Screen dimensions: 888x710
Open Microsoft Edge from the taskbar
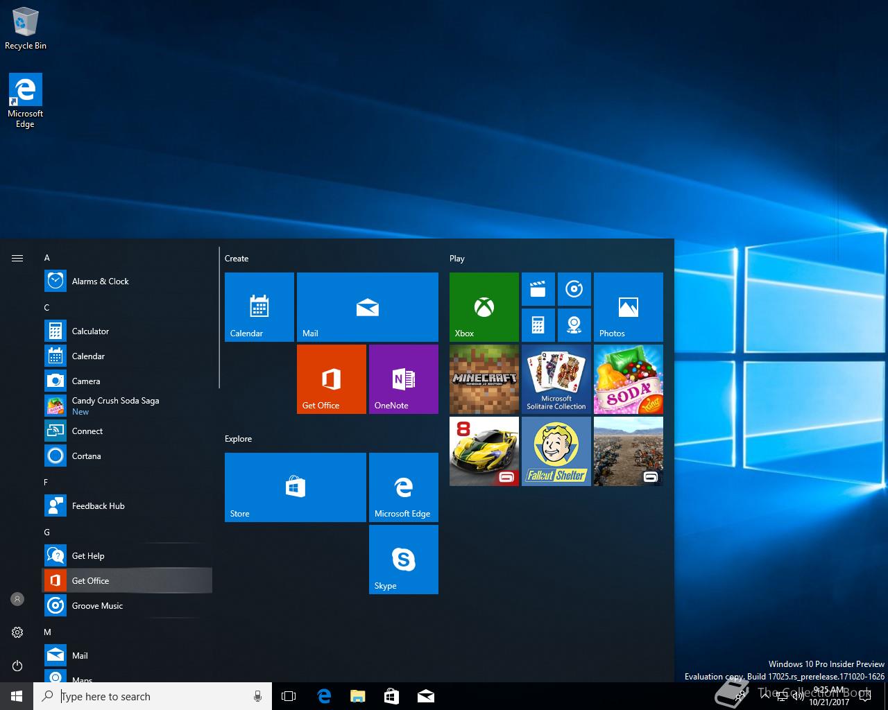pos(324,696)
